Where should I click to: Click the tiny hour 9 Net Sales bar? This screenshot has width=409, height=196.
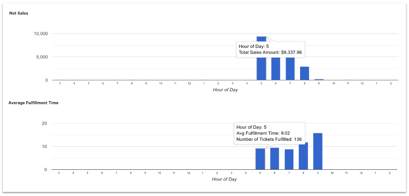[319, 79]
